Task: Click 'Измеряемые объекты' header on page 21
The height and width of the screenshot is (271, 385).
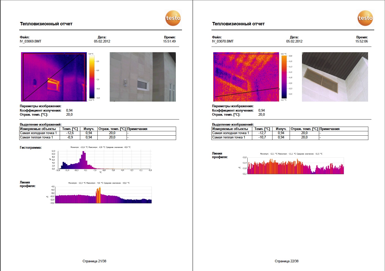Action: pyautogui.click(x=38, y=129)
